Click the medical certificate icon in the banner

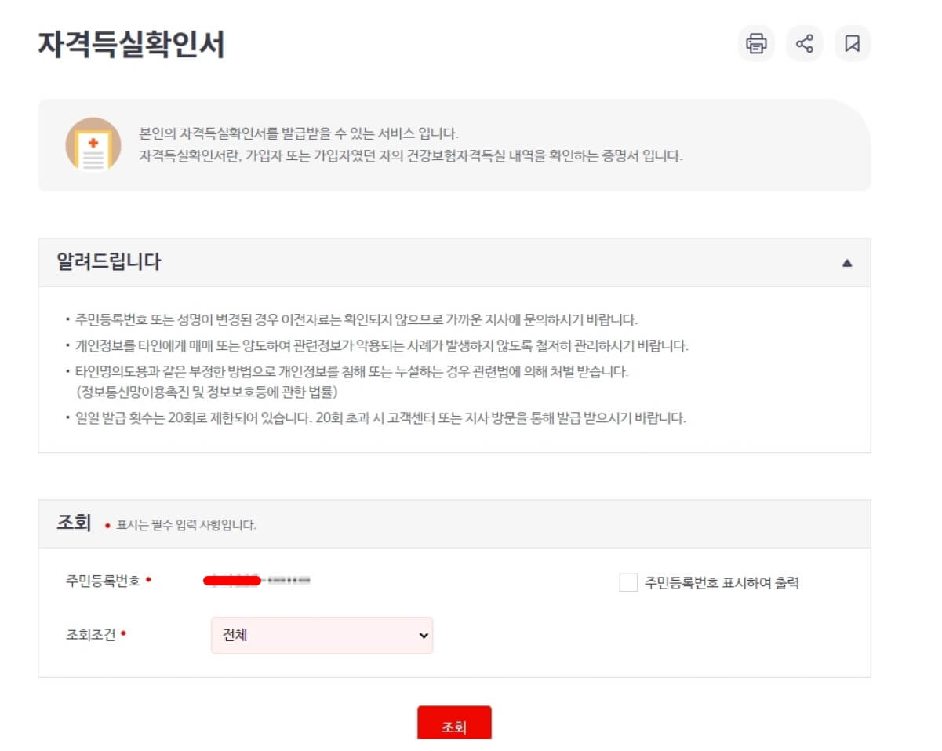coord(93,144)
